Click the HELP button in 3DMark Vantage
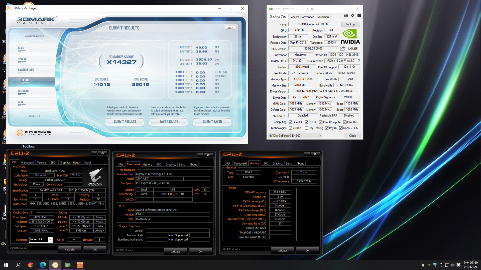Viewport: 481px width, 270px height. [230, 28]
